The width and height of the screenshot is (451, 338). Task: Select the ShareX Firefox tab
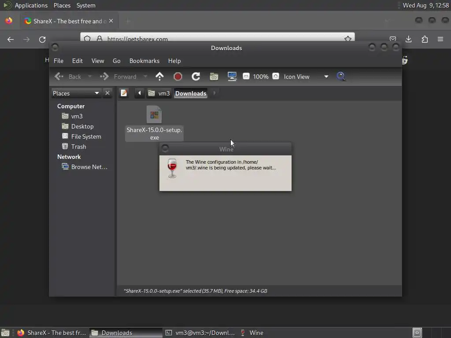point(69,21)
